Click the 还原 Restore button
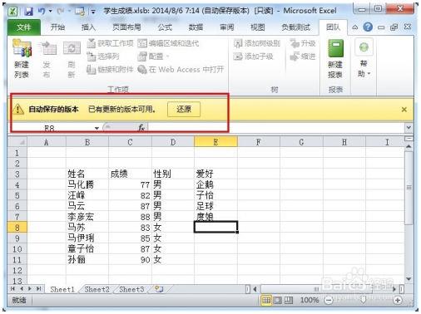421x314 pixels. [184, 109]
